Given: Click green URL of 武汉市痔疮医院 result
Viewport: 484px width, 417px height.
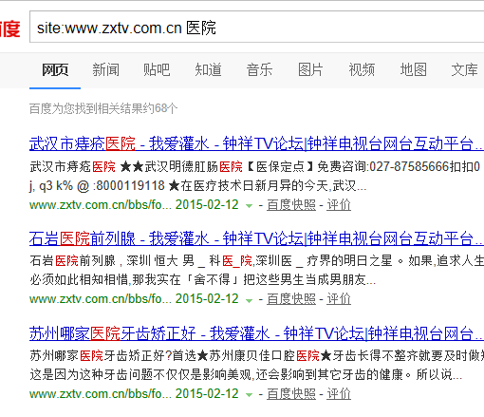Looking at the screenshot, I should [101, 205].
